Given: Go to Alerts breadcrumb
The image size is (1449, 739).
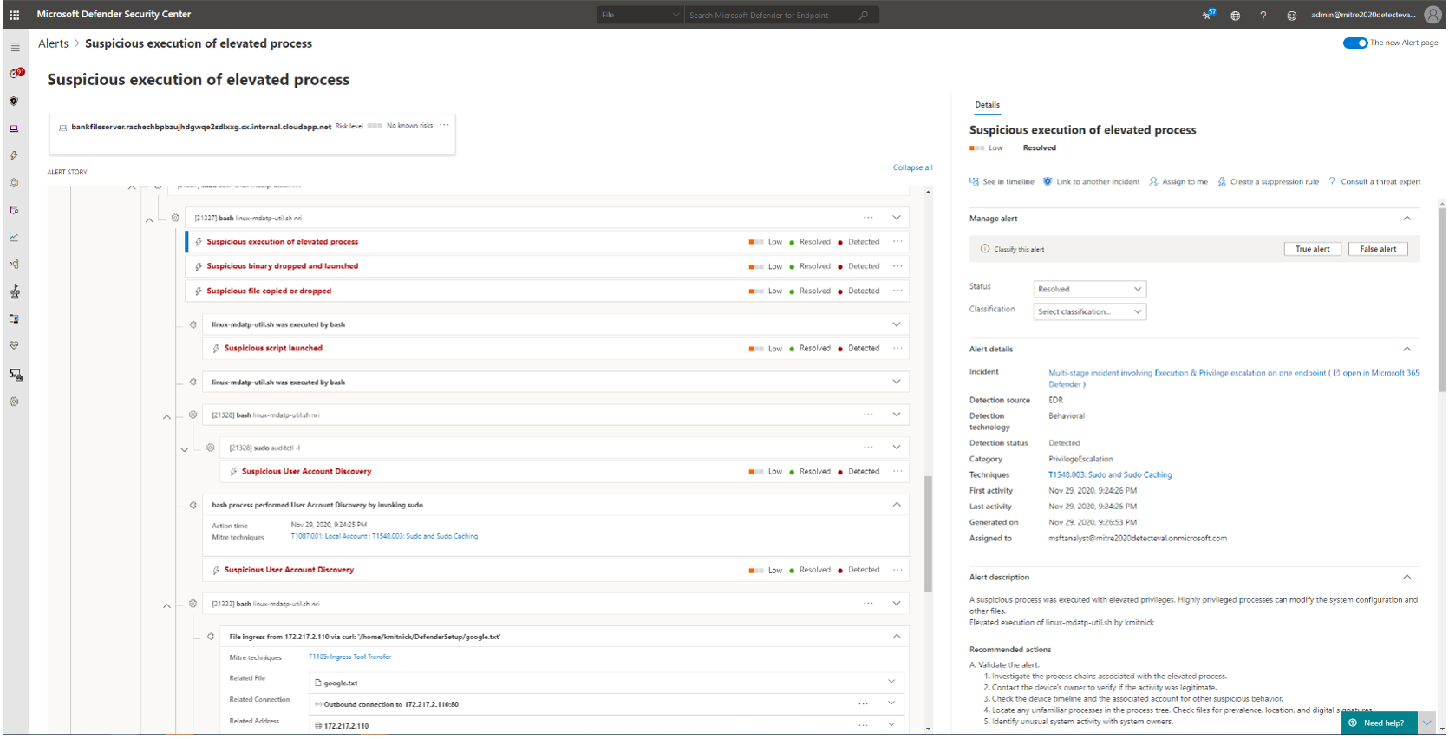Looking at the screenshot, I should (x=53, y=43).
